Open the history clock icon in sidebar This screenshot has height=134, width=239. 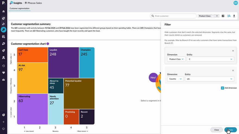pyautogui.click(x=4, y=66)
